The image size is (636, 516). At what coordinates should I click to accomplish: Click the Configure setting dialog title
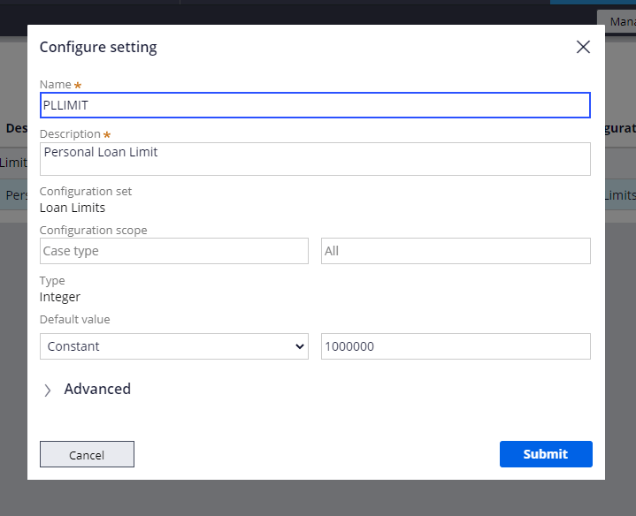click(98, 48)
